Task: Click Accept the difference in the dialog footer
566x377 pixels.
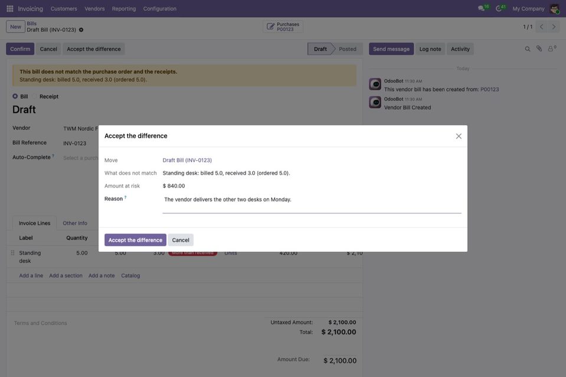Action: point(135,240)
